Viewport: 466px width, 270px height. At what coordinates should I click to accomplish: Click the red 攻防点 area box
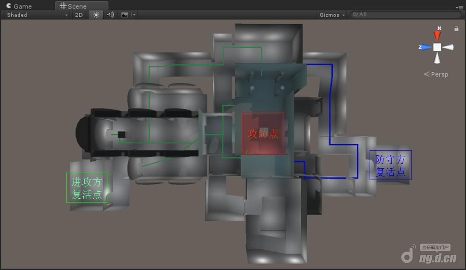263,133
